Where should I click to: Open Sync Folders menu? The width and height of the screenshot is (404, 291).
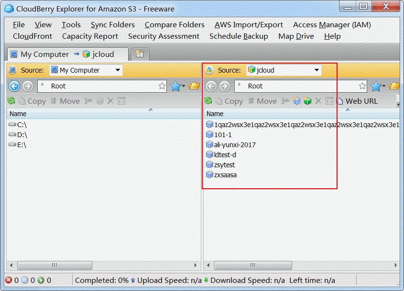tap(113, 25)
